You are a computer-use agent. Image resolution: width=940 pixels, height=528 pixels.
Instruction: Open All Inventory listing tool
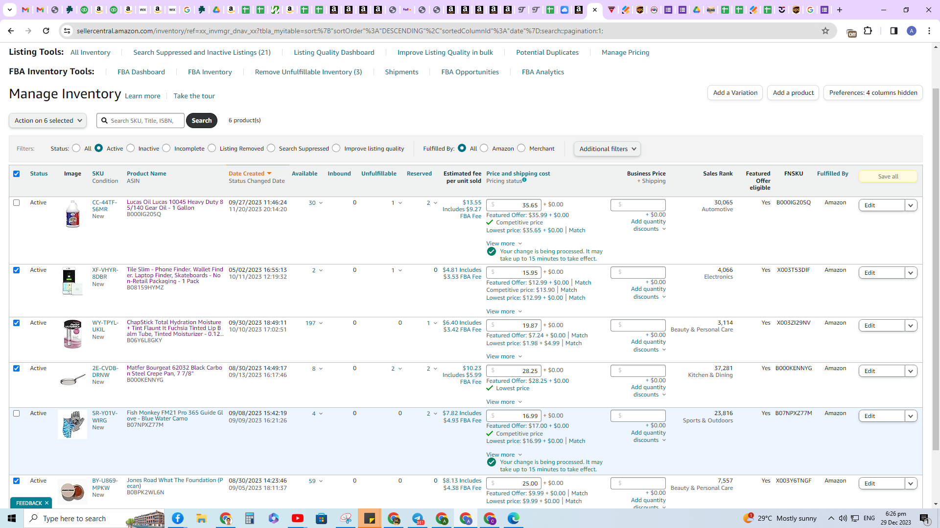(90, 52)
